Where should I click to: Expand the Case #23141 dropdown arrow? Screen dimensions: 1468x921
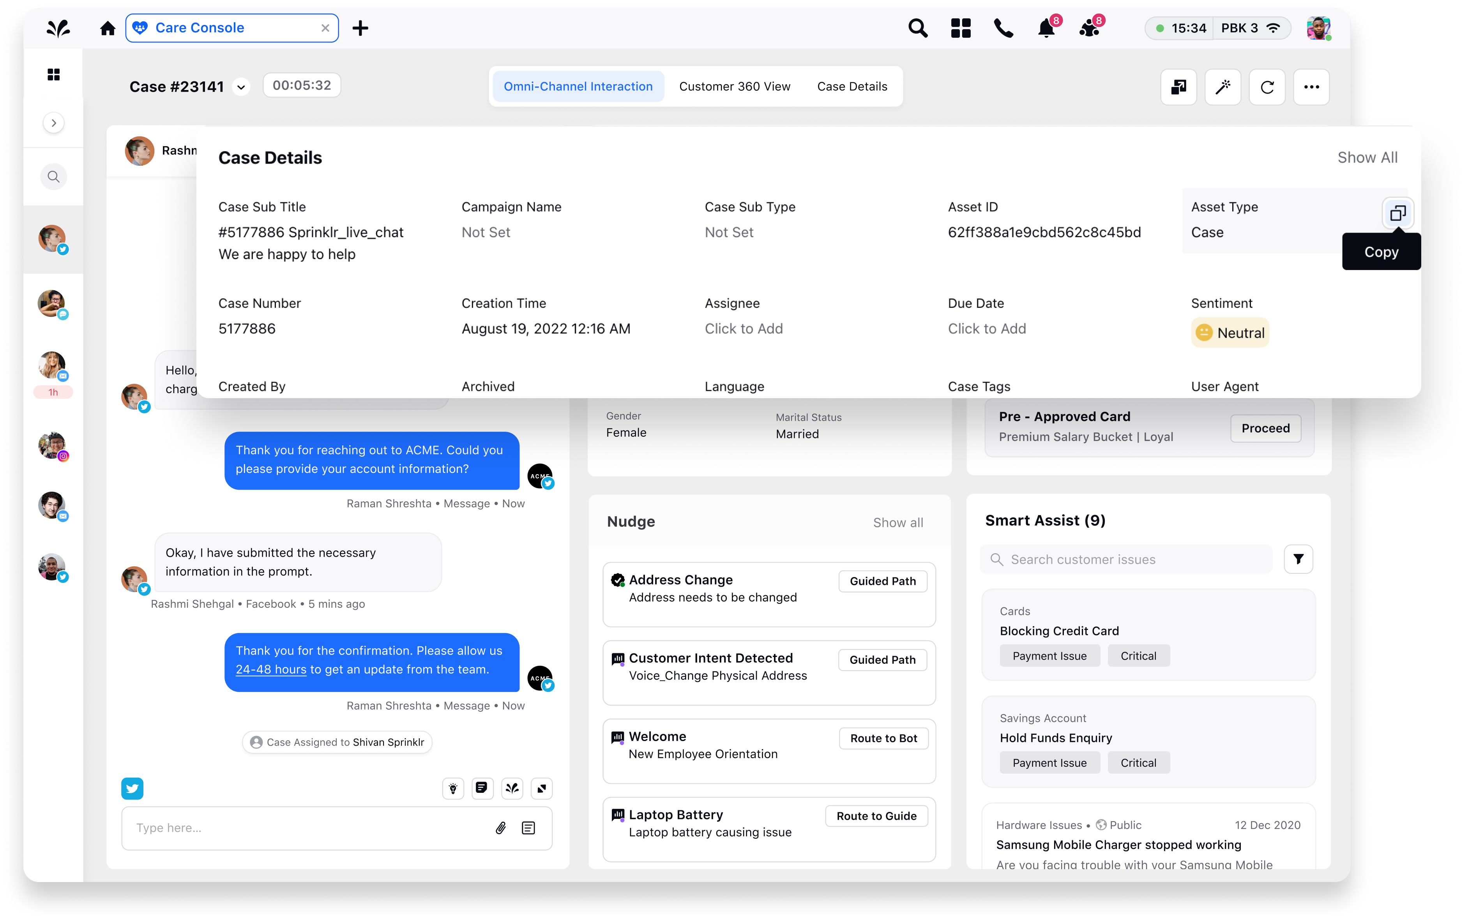point(241,88)
